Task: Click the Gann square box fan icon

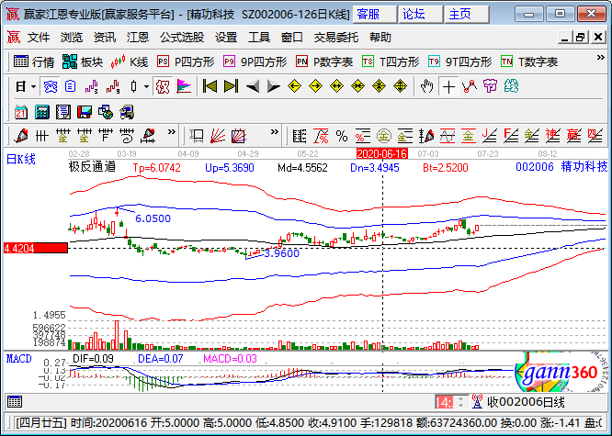Action: click(x=239, y=136)
